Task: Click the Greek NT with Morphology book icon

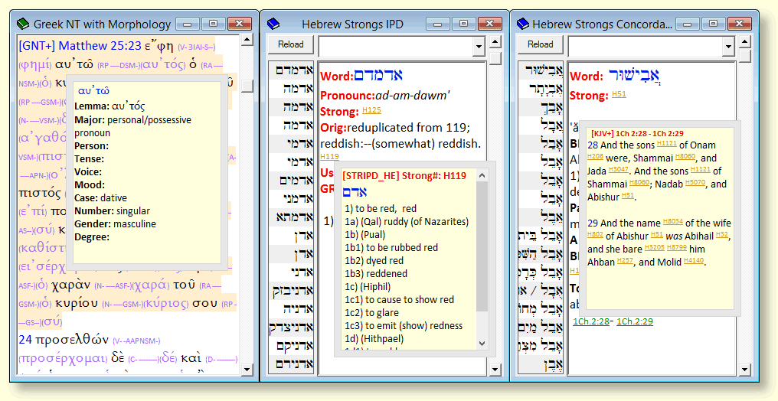Action: (x=23, y=24)
